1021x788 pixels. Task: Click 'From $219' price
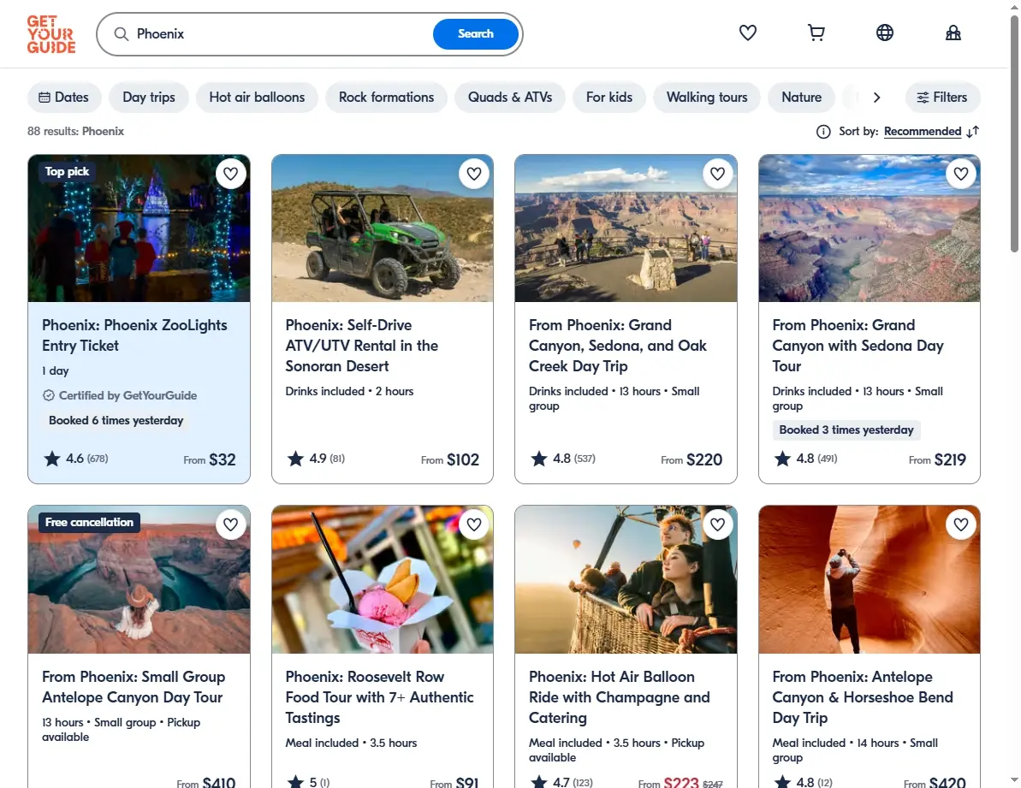(937, 460)
